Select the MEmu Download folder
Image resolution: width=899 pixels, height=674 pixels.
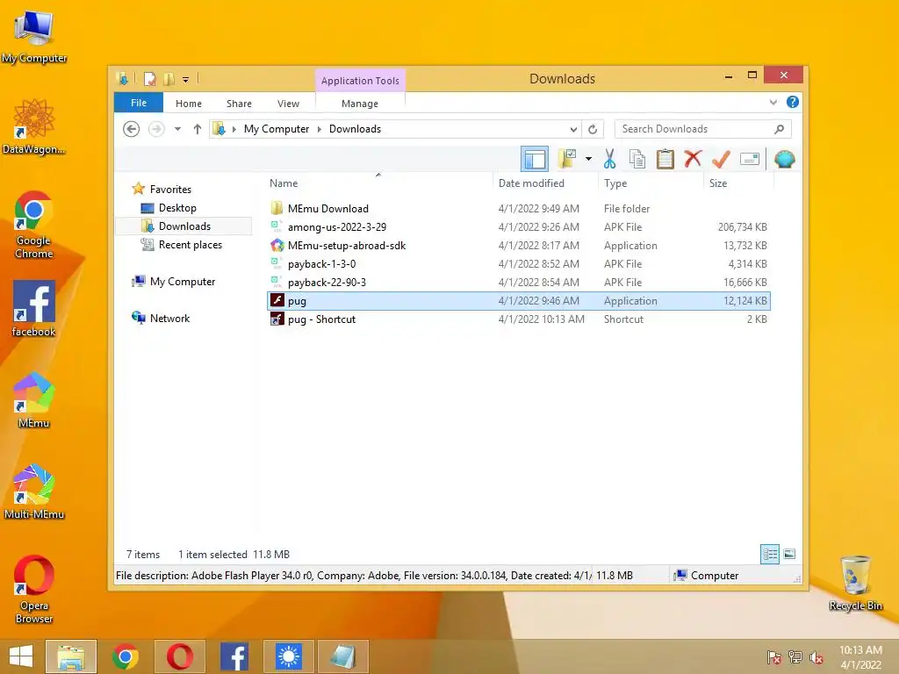point(519,209)
